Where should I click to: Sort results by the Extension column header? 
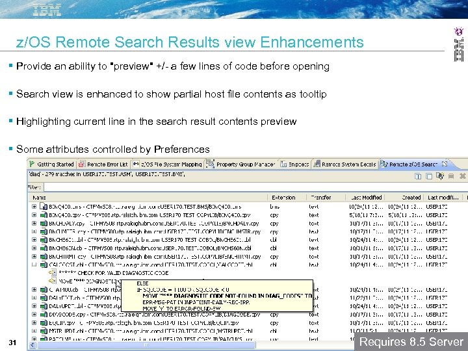pyautogui.click(x=287, y=198)
